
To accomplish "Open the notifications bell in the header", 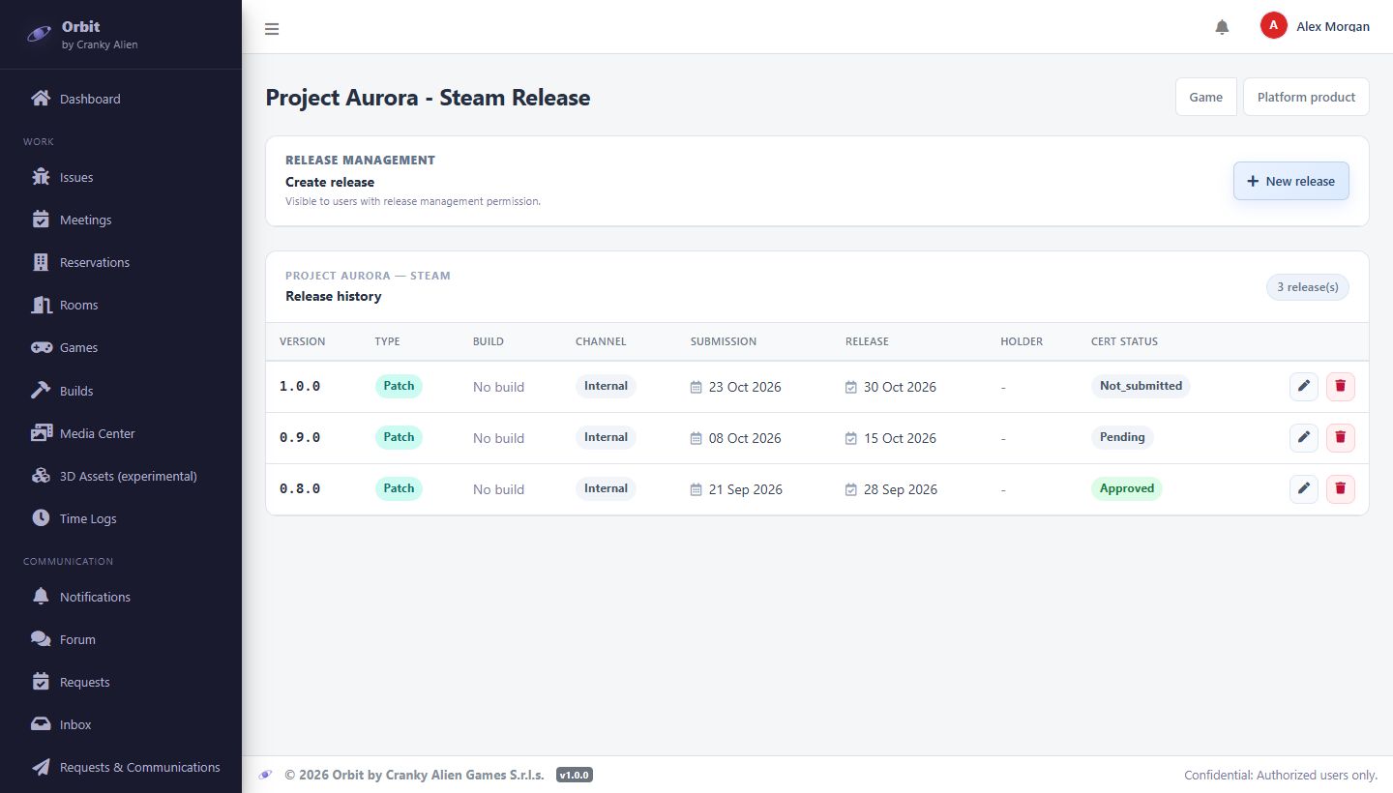I will pos(1222,27).
